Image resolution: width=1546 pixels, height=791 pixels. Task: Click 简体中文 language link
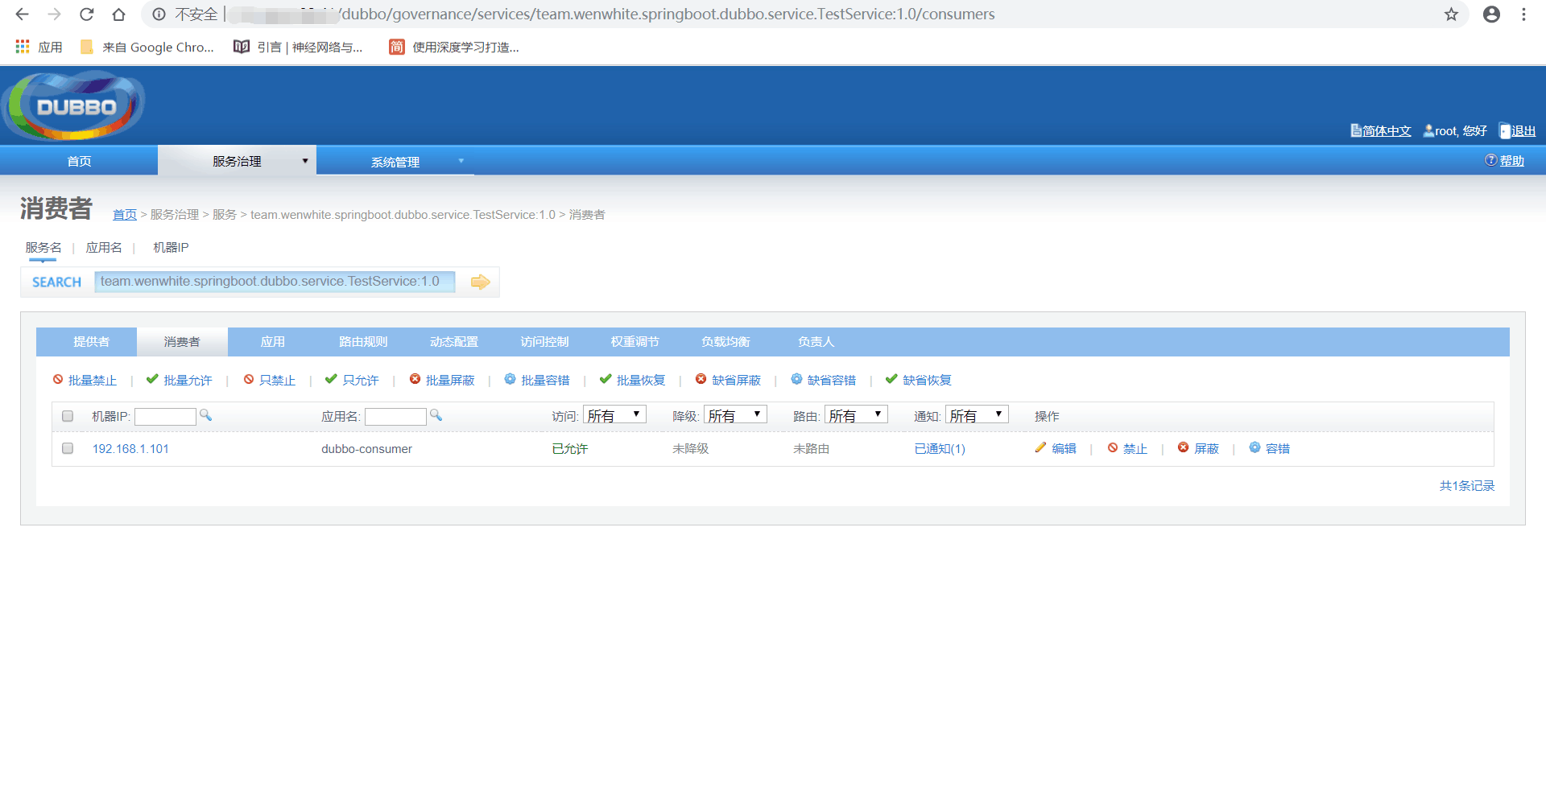point(1381,131)
